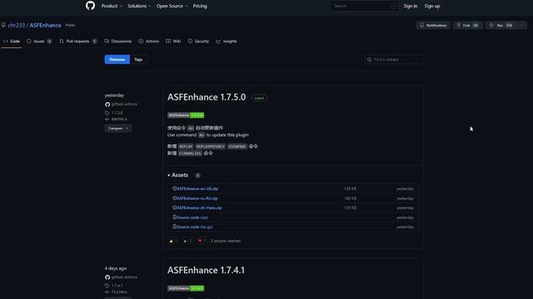Open tag 1.7.5.0 link
The image size is (533, 299).
click(117, 113)
